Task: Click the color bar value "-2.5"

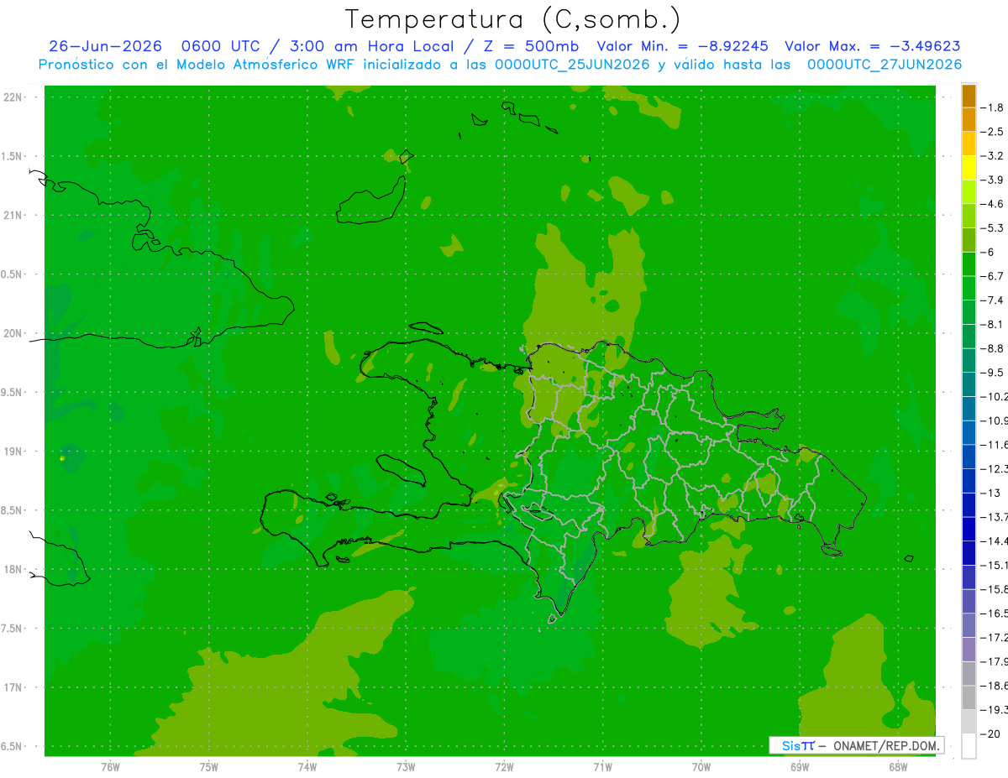Action: coord(993,132)
